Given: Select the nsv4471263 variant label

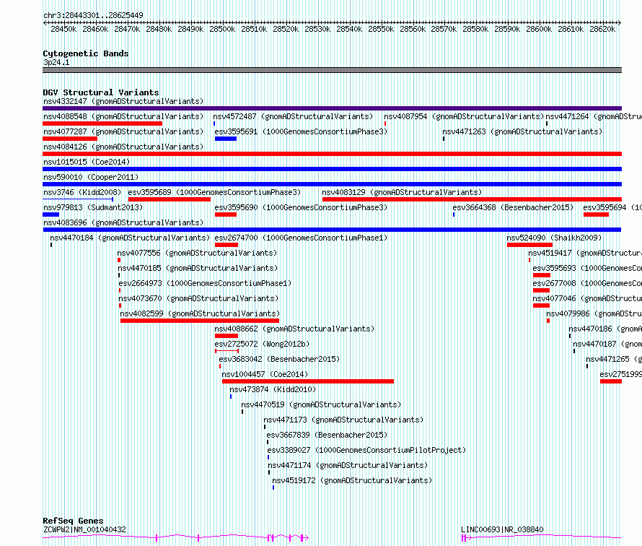Looking at the screenshot, I should click(x=522, y=131).
